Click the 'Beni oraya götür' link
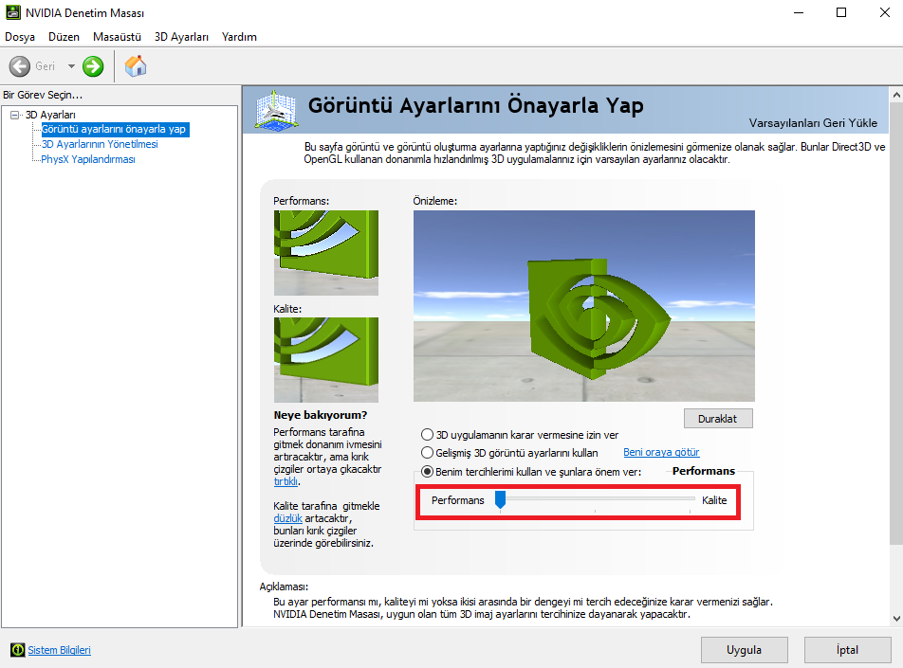The width and height of the screenshot is (903, 668). 661,452
